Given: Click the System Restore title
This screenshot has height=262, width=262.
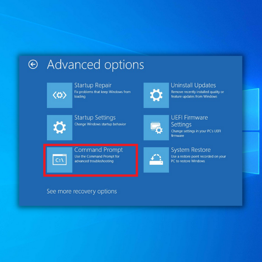Looking at the screenshot, I should click(191, 150).
